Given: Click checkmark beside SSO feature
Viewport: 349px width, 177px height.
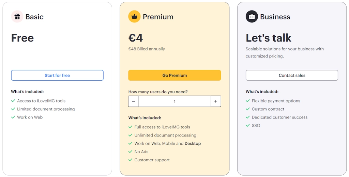Looking at the screenshot, I should pyautogui.click(x=248, y=125).
